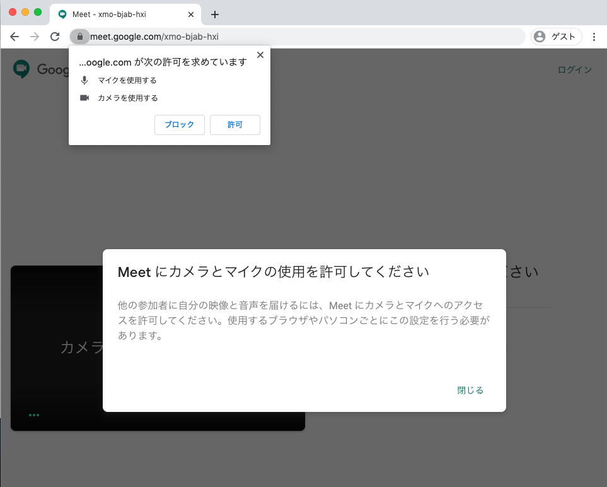Click the three green dots on preview
The image size is (607, 487).
(x=34, y=415)
